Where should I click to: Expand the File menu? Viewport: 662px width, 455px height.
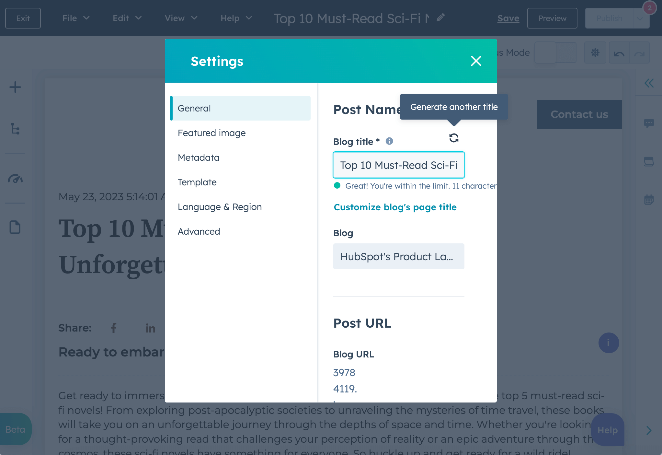pos(74,17)
